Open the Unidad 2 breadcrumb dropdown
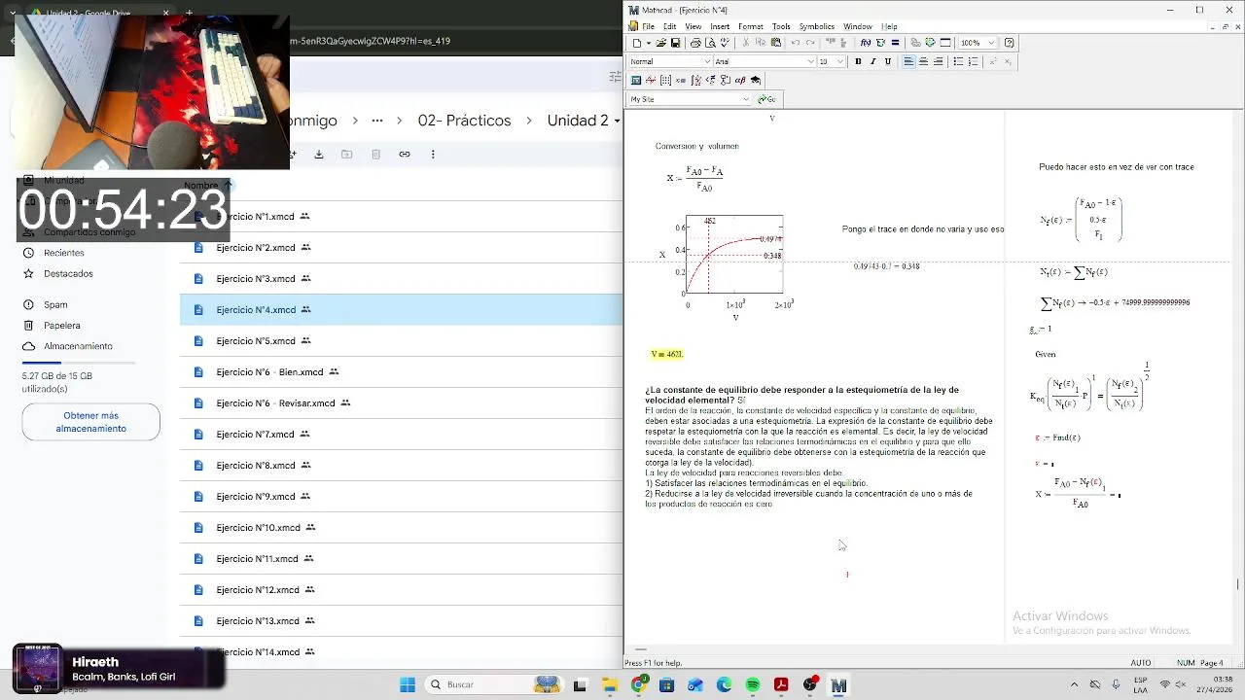The width and height of the screenshot is (1245, 700). pyautogui.click(x=616, y=121)
